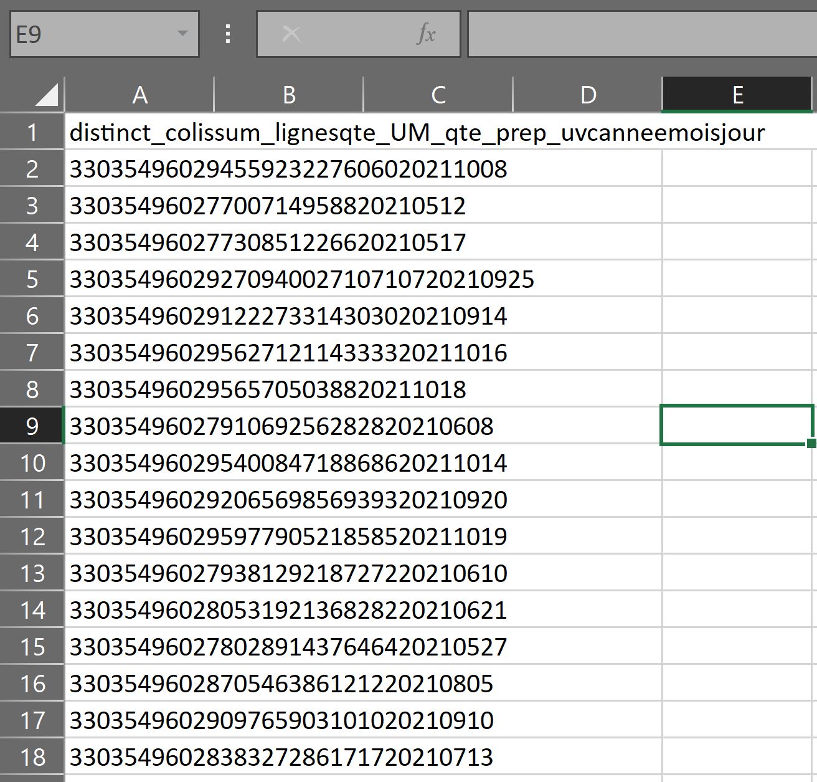Select column header E

[737, 94]
